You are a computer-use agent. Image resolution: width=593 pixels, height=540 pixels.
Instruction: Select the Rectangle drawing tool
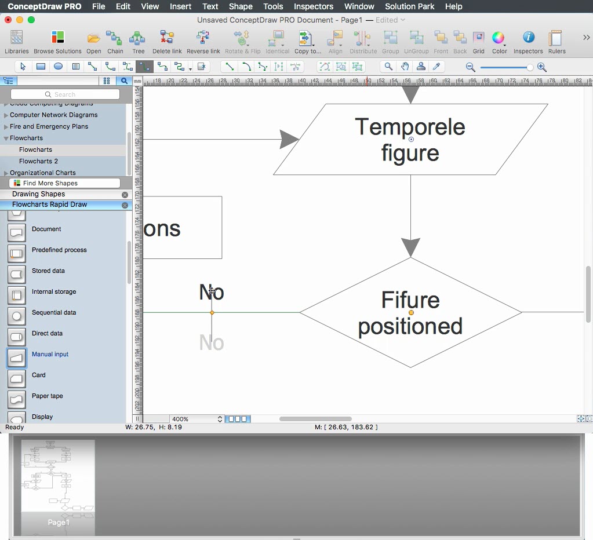point(41,67)
